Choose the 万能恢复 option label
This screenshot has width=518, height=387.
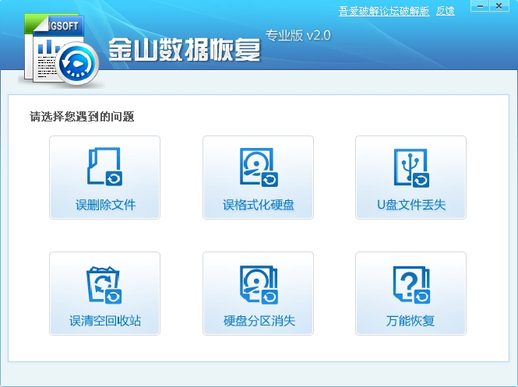pyautogui.click(x=411, y=321)
